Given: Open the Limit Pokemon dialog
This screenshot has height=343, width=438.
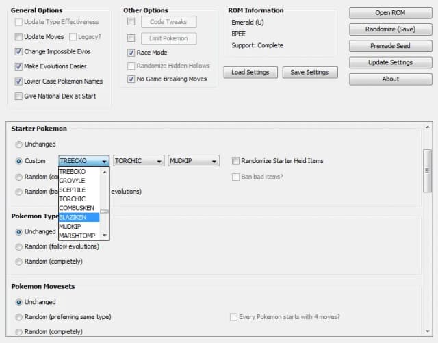Looking at the screenshot, I should point(169,38).
